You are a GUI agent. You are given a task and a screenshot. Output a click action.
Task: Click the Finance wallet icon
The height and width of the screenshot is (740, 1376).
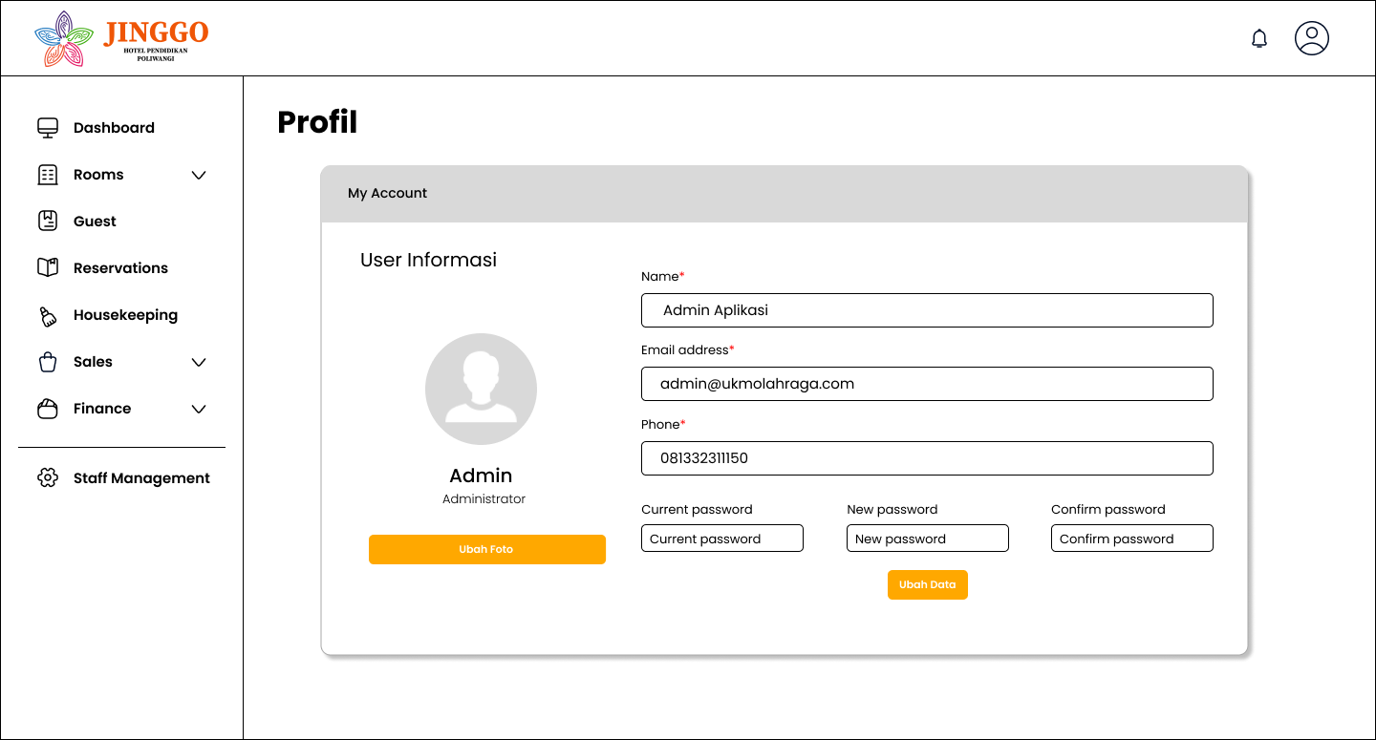click(48, 409)
